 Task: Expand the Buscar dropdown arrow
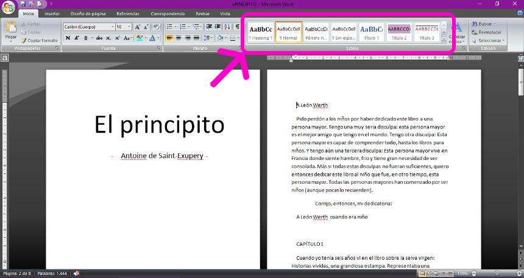495,24
